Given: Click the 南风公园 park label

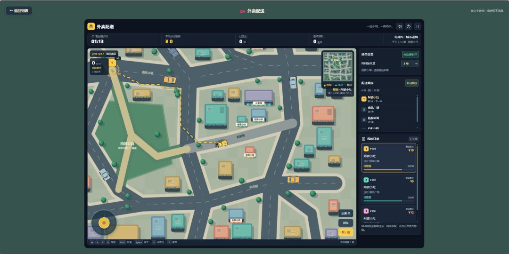Looking at the screenshot, I should pyautogui.click(x=127, y=143).
